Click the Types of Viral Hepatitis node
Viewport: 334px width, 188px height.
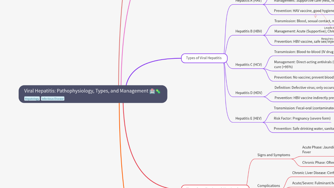pyautogui.click(x=204, y=58)
